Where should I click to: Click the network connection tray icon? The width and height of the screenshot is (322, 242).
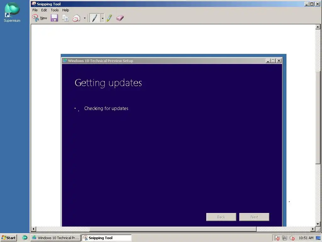coord(284,238)
